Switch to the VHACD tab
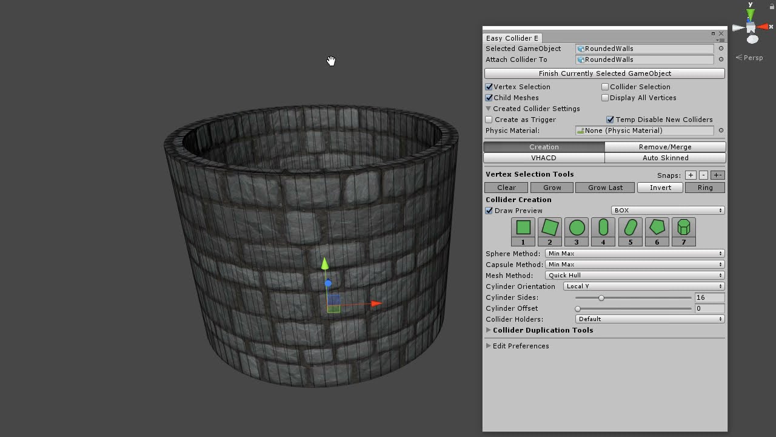 [544, 158]
